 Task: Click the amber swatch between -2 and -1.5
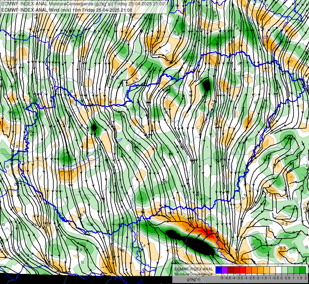point(260,270)
